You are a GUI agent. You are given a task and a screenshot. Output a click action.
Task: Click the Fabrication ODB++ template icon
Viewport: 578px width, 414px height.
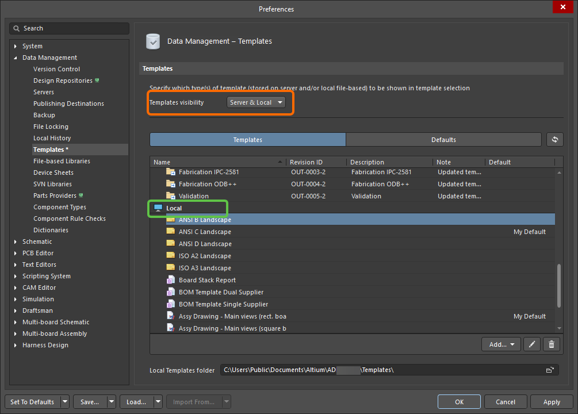pyautogui.click(x=170, y=183)
